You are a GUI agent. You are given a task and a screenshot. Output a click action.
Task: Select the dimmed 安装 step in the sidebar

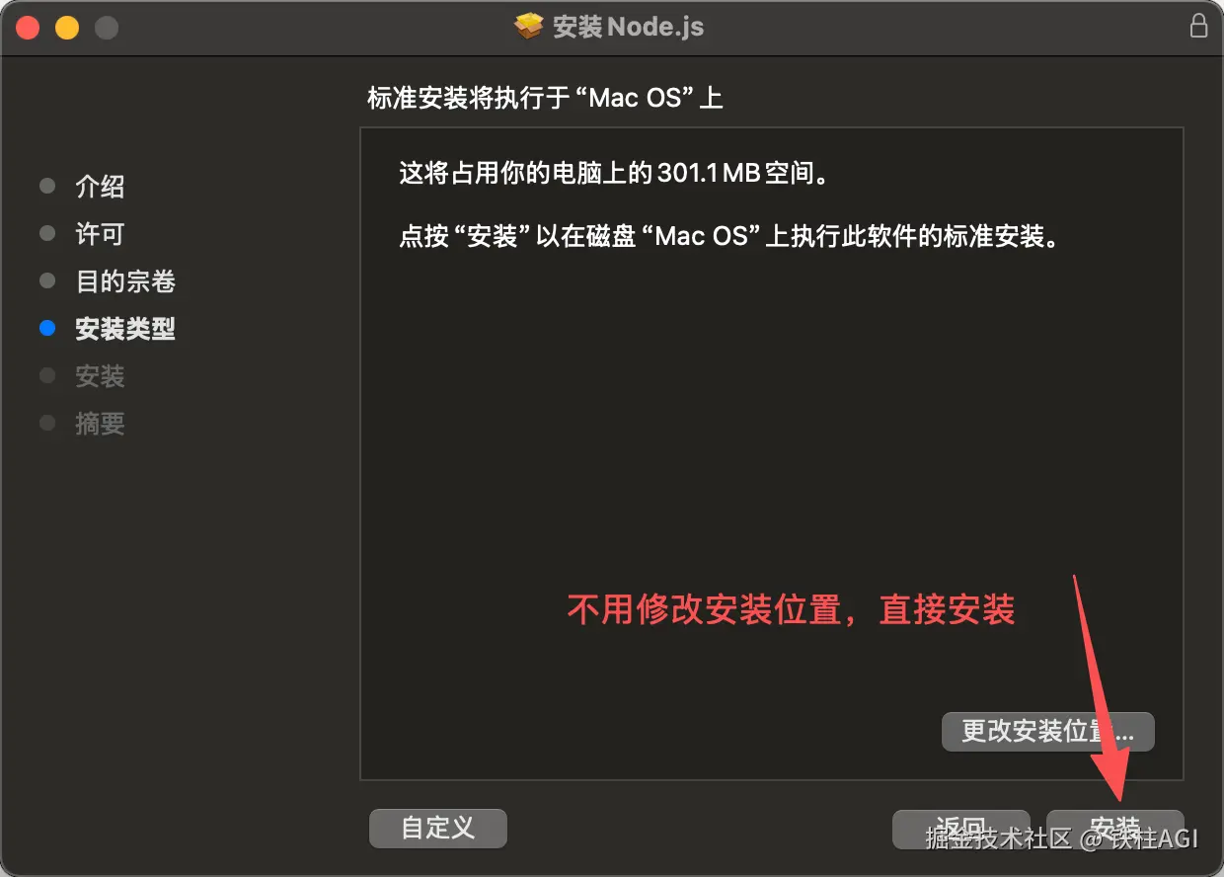(100, 376)
